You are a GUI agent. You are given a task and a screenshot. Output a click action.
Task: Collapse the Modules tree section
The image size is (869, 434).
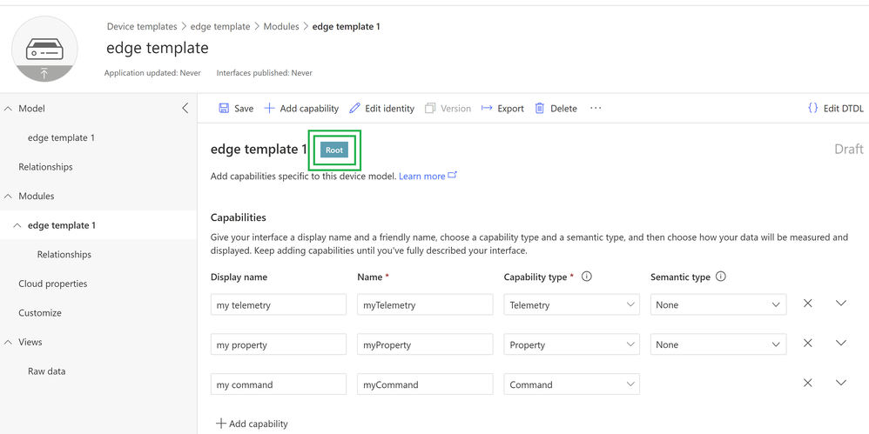(x=9, y=197)
